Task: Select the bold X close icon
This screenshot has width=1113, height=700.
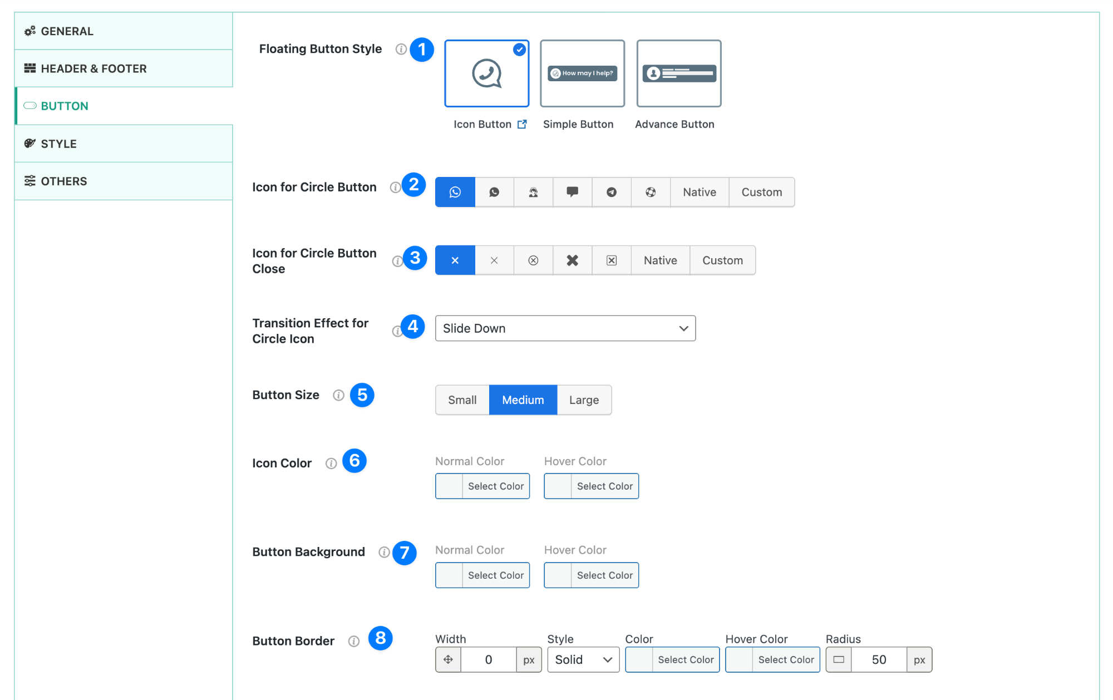Action: (x=572, y=260)
